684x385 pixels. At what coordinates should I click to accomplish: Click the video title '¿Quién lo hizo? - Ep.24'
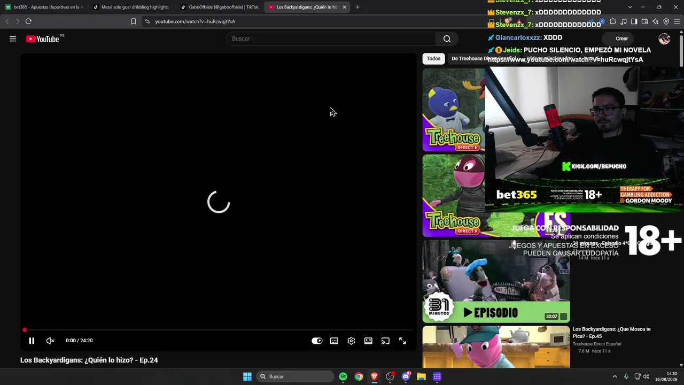pyautogui.click(x=89, y=360)
